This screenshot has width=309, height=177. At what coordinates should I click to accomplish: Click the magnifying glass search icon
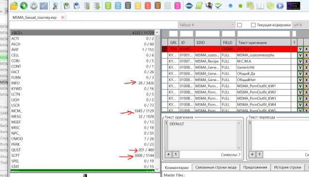click(x=56, y=6)
